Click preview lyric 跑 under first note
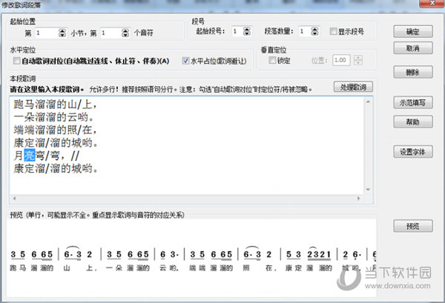Viewport: 445px width, 303px height. coord(13,268)
